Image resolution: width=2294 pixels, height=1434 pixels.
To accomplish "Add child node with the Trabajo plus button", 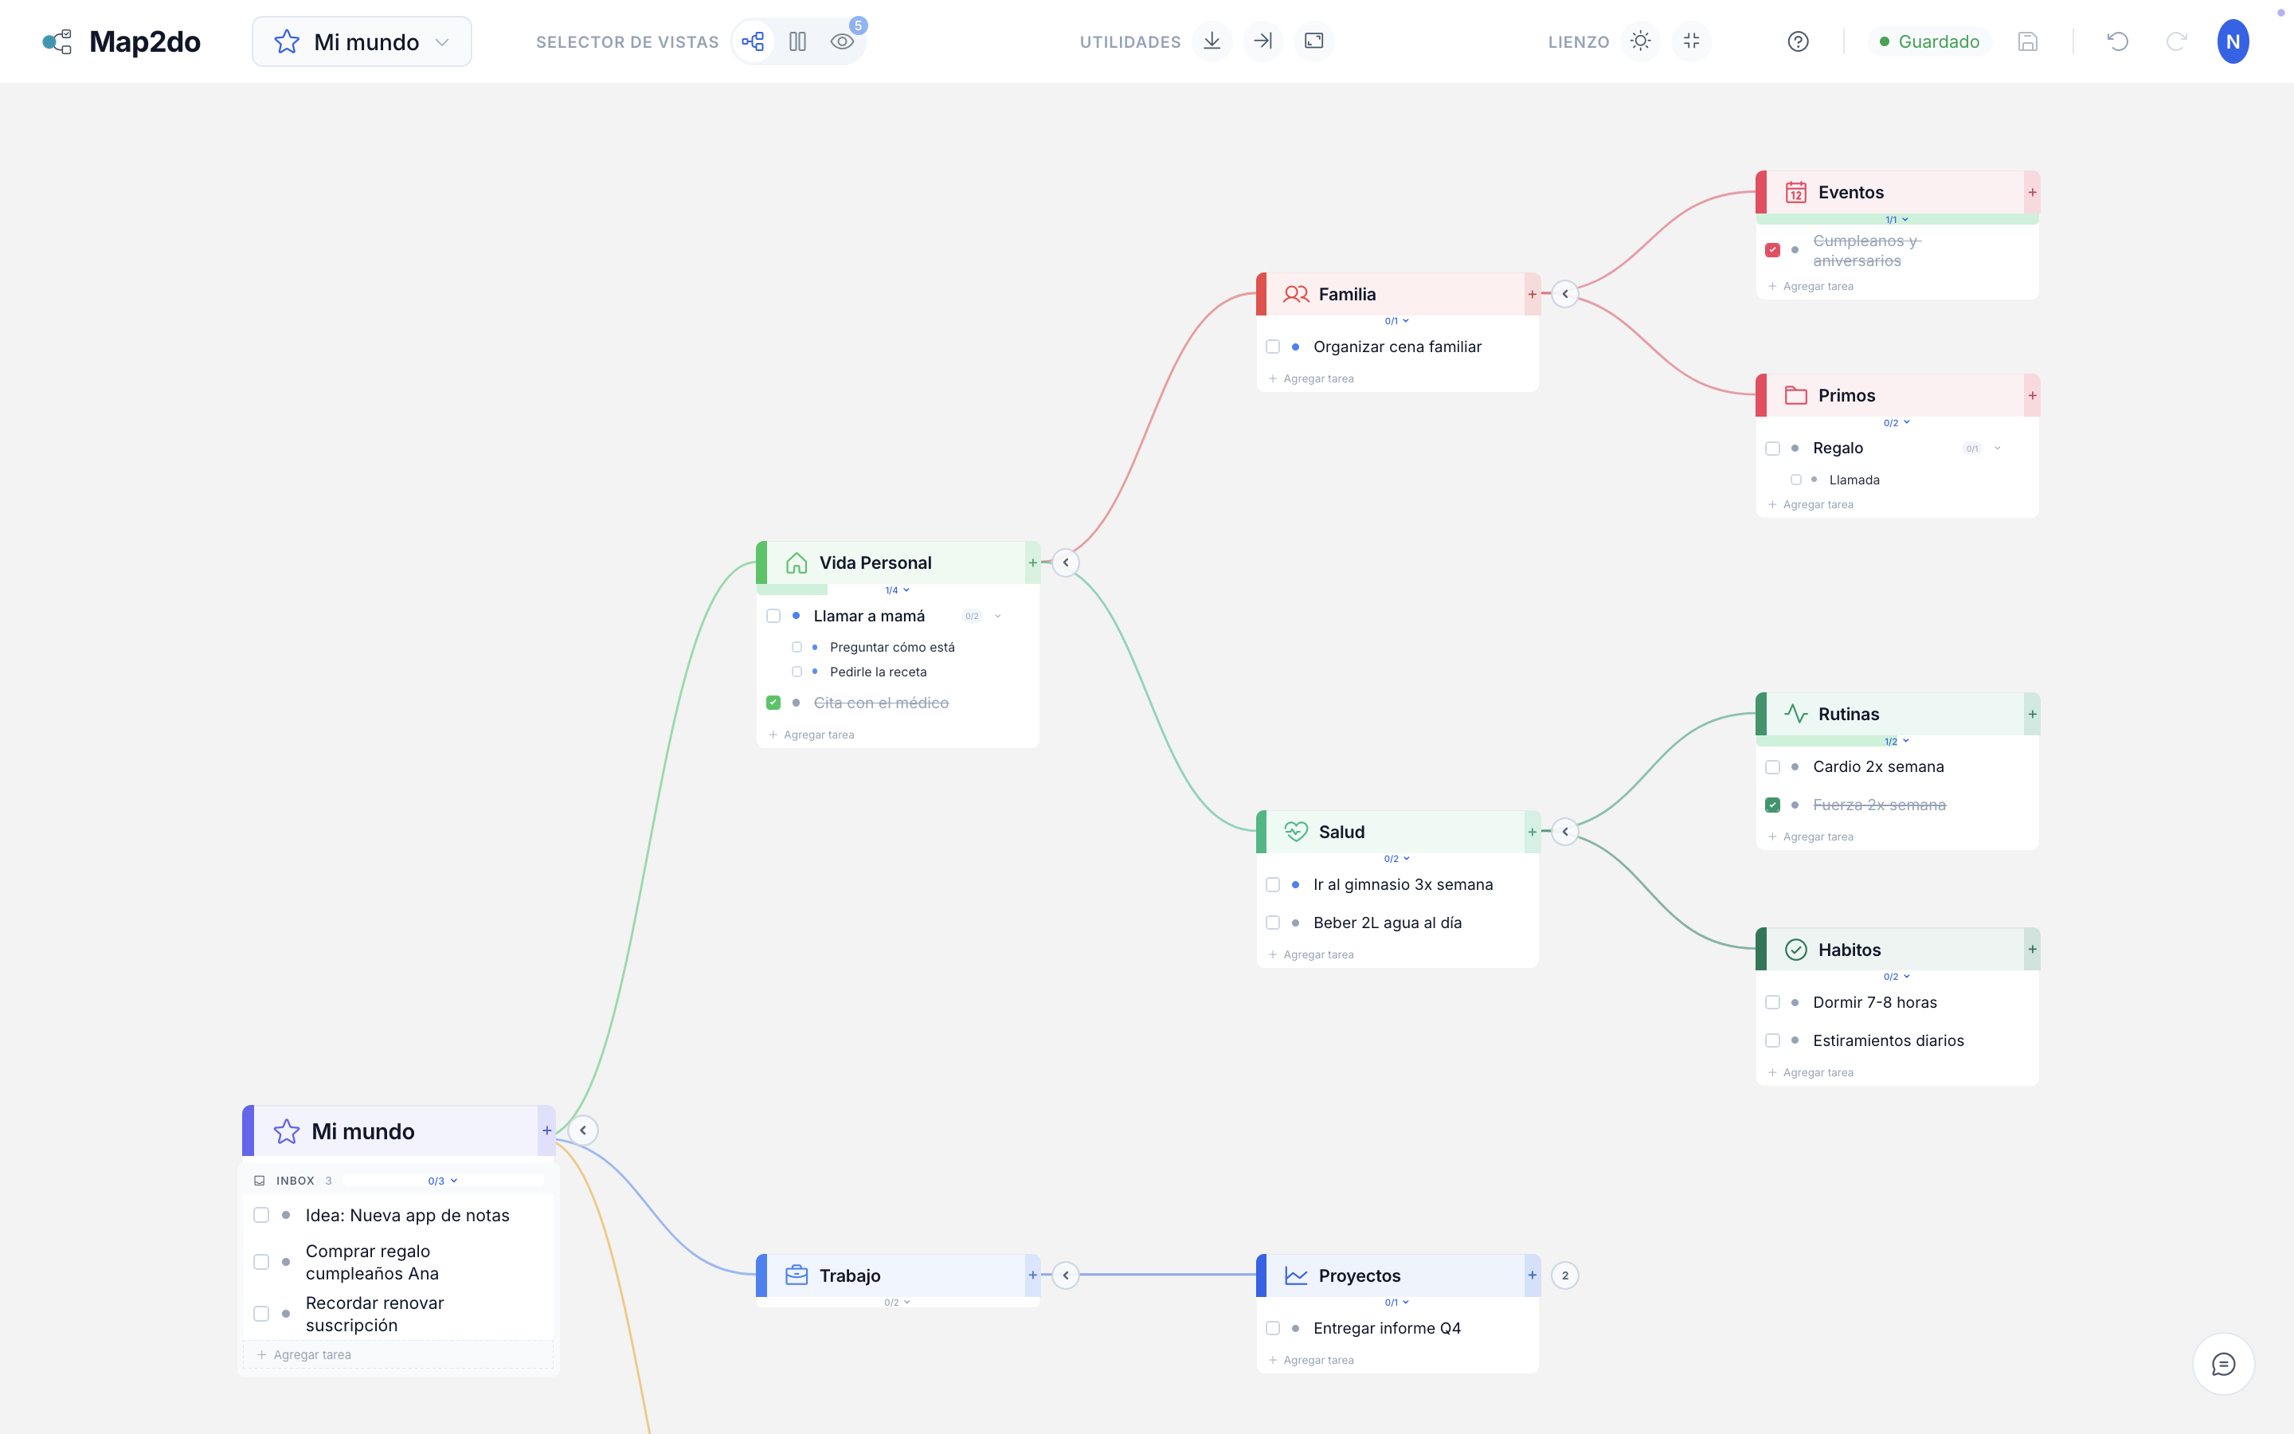I will [1032, 1275].
